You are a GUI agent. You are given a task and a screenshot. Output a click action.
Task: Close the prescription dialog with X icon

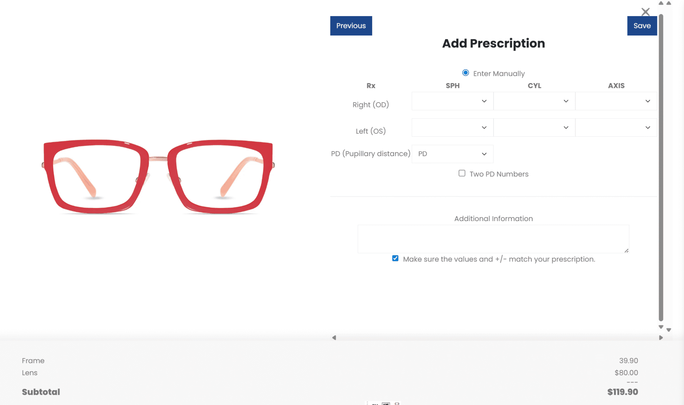[645, 12]
